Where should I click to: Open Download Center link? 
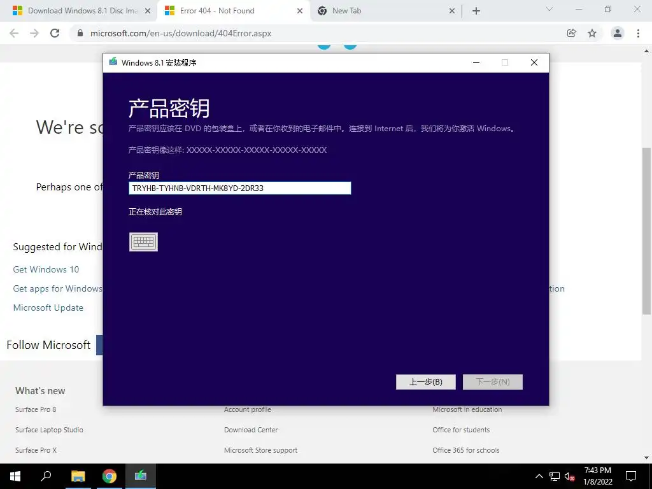pyautogui.click(x=251, y=430)
